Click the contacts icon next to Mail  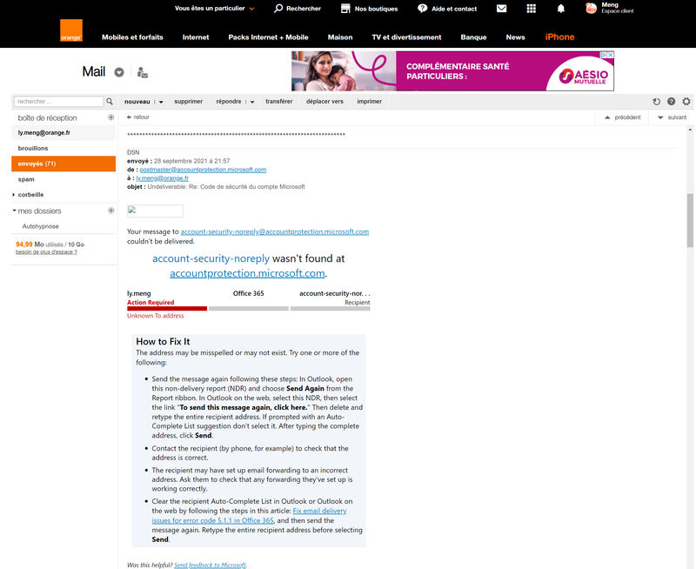[142, 72]
